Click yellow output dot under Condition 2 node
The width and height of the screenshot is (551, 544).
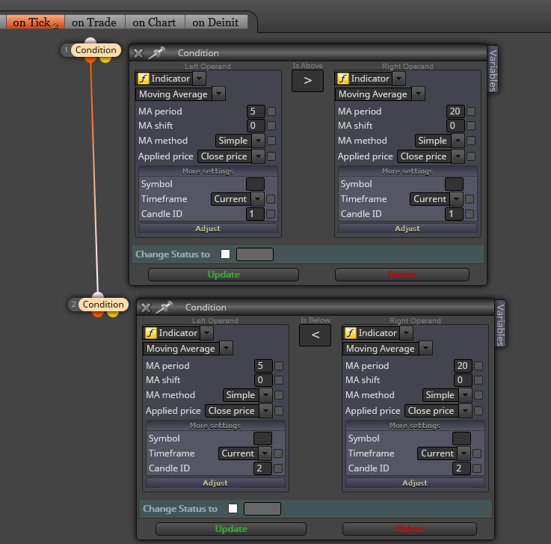(113, 314)
